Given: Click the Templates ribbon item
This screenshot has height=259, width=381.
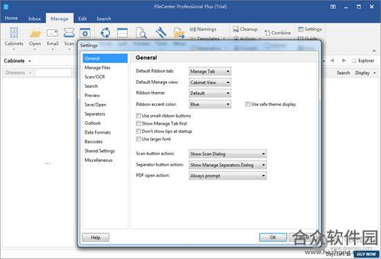Looking at the screenshot, I should (x=208, y=38).
